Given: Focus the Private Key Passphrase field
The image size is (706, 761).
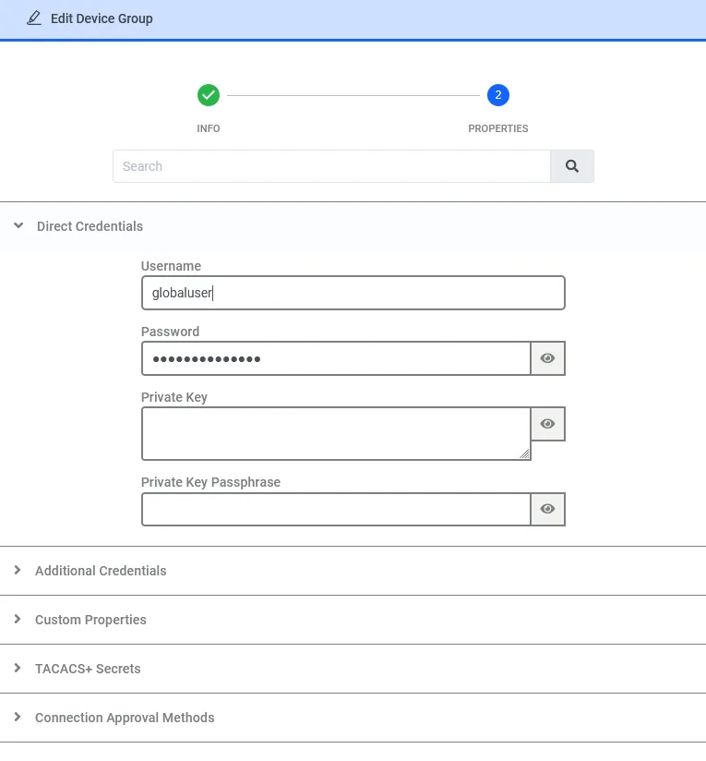Looking at the screenshot, I should (336, 509).
